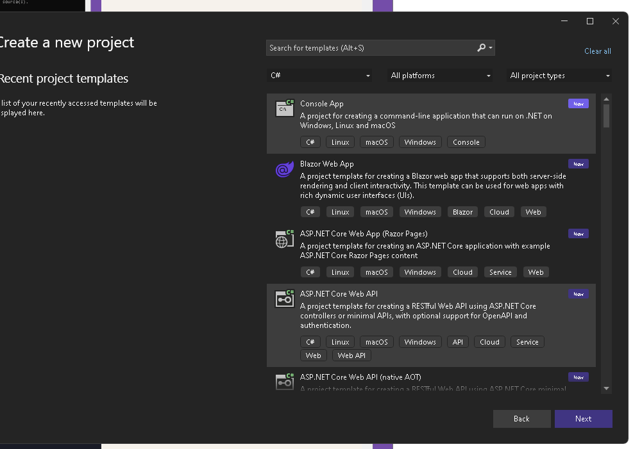The width and height of the screenshot is (642, 449).
Task: Select the Blazor Web App icon
Action: pyautogui.click(x=285, y=169)
